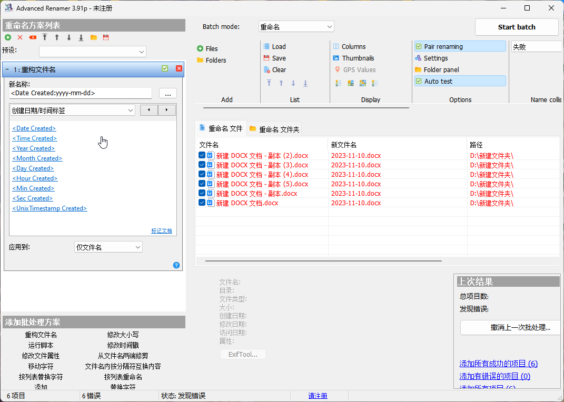Image resolution: width=564 pixels, height=402 pixels.
Task: Save the current file list
Action: pyautogui.click(x=274, y=58)
